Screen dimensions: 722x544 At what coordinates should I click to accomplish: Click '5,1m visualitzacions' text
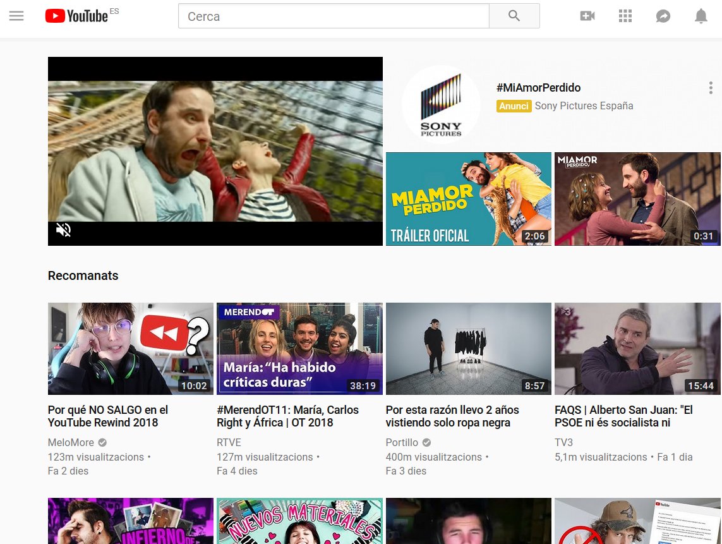tap(601, 457)
